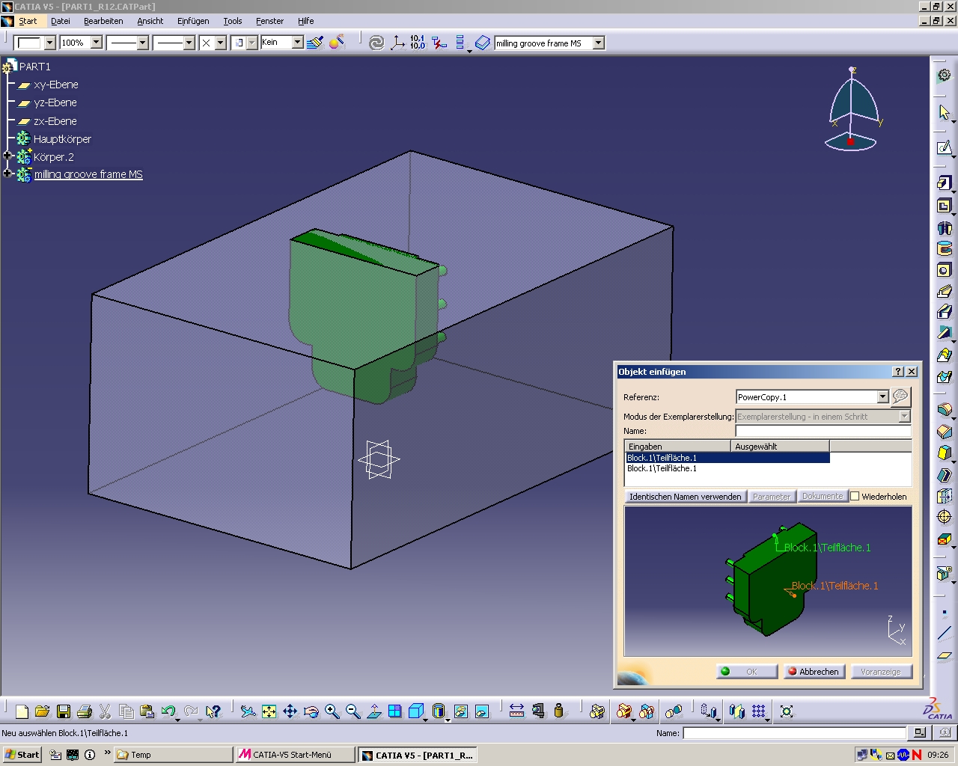Viewport: 958px width, 766px height.
Task: Click the Voranzeige button
Action: (x=882, y=671)
